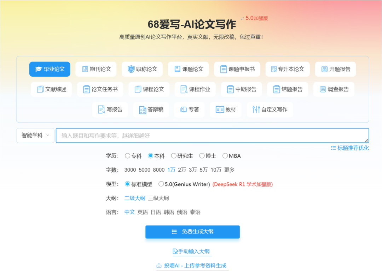The image size is (382, 280).
Task: Click the graduation cap icon on 毕业论文
Action: pos(39,69)
